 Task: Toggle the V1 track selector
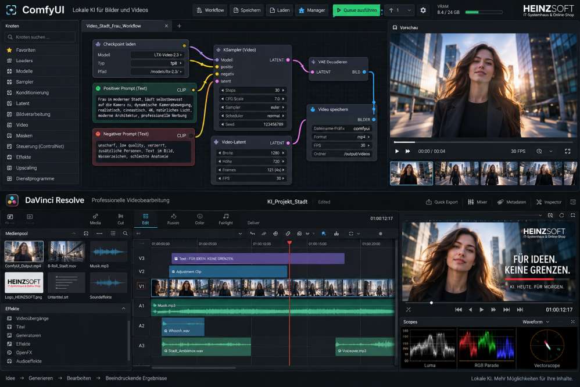(x=141, y=286)
